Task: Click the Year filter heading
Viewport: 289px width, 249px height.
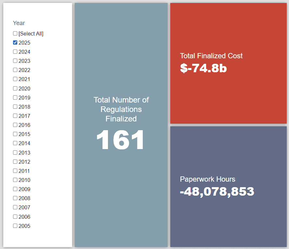Action: coord(19,23)
